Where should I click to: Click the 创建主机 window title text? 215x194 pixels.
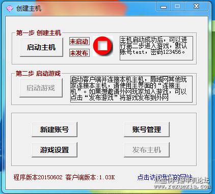29,8
